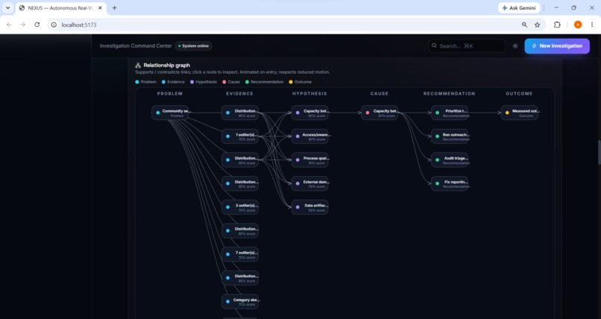Click the Ask Gemini button
Viewport: 601px width, 319px height.
click(x=519, y=7)
